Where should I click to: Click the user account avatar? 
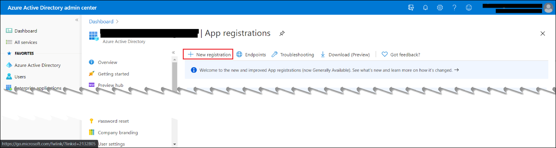548,8
